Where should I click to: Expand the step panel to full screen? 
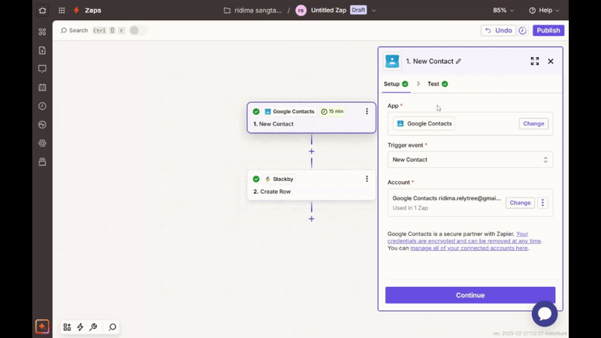(x=535, y=61)
